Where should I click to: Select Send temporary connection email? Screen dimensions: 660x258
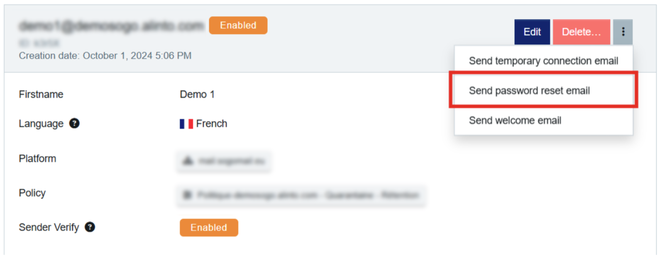543,61
